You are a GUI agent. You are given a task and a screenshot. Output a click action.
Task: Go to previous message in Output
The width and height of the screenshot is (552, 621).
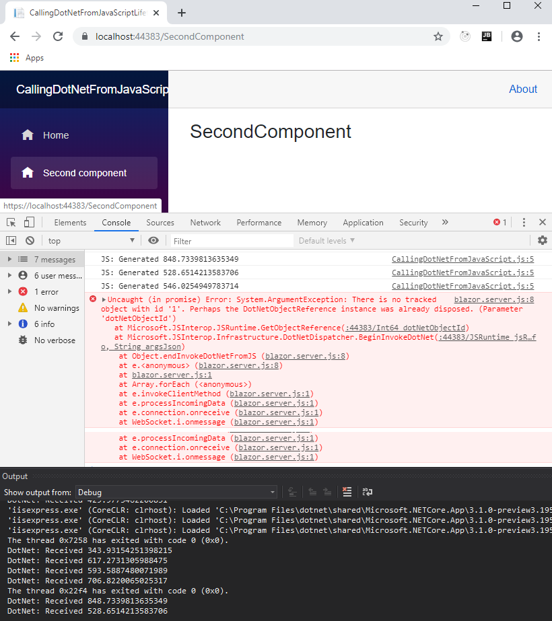tap(312, 492)
